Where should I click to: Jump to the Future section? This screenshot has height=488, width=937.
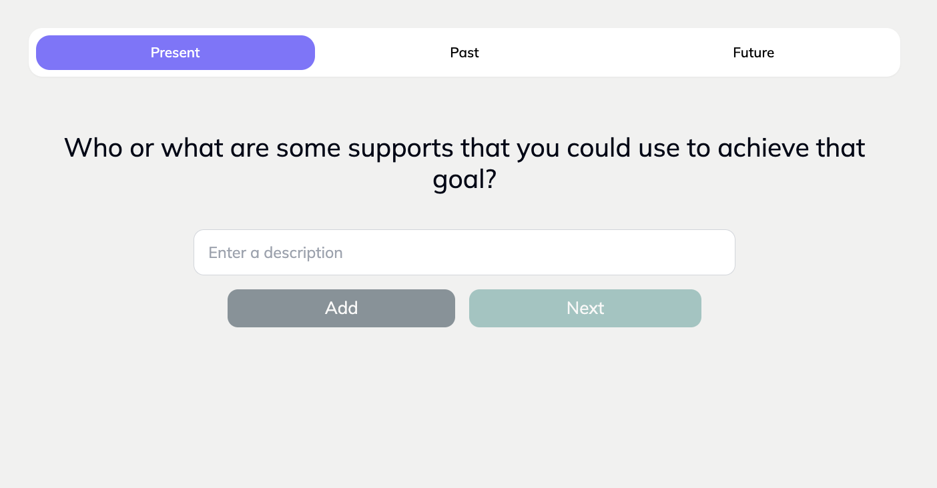[753, 53]
